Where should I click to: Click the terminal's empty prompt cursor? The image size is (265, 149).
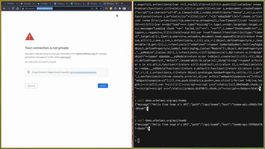(138, 141)
